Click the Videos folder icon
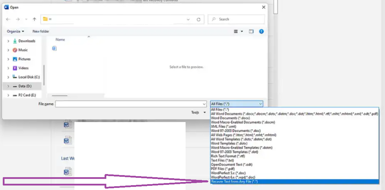The image size is (385, 190). pos(15,68)
